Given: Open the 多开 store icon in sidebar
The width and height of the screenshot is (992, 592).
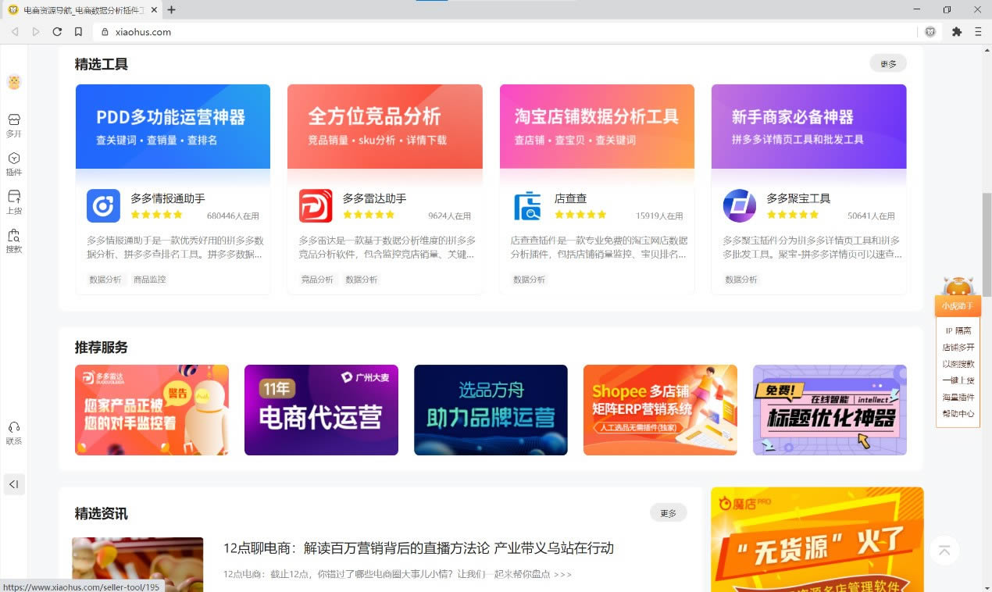Looking at the screenshot, I should pos(13,120).
